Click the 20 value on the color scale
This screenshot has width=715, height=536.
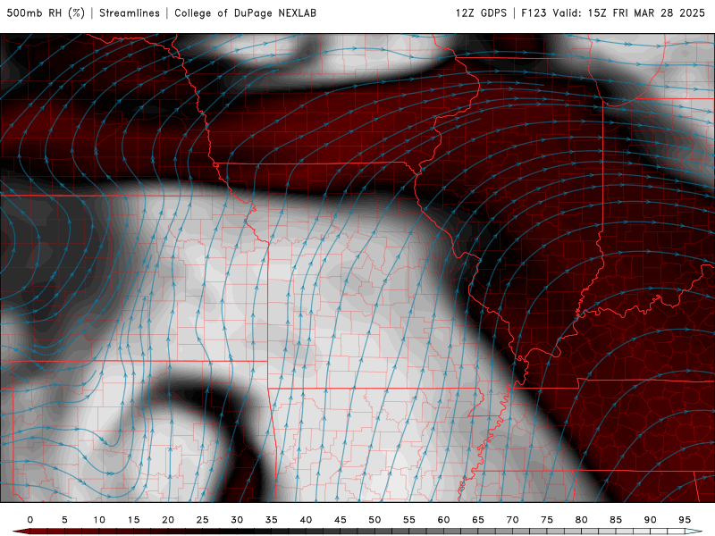coord(168,520)
